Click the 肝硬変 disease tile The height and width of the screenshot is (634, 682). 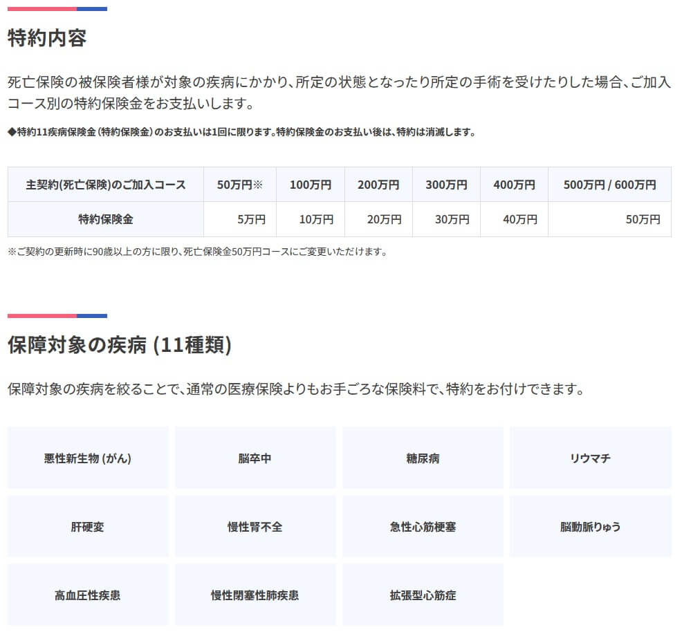[x=88, y=526]
